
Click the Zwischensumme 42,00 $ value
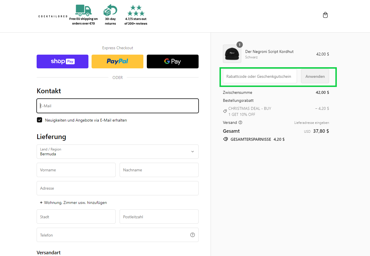point(322,92)
